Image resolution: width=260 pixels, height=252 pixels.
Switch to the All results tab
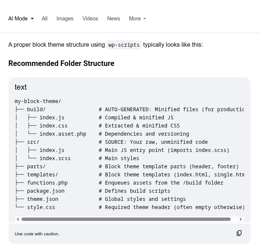[45, 19]
